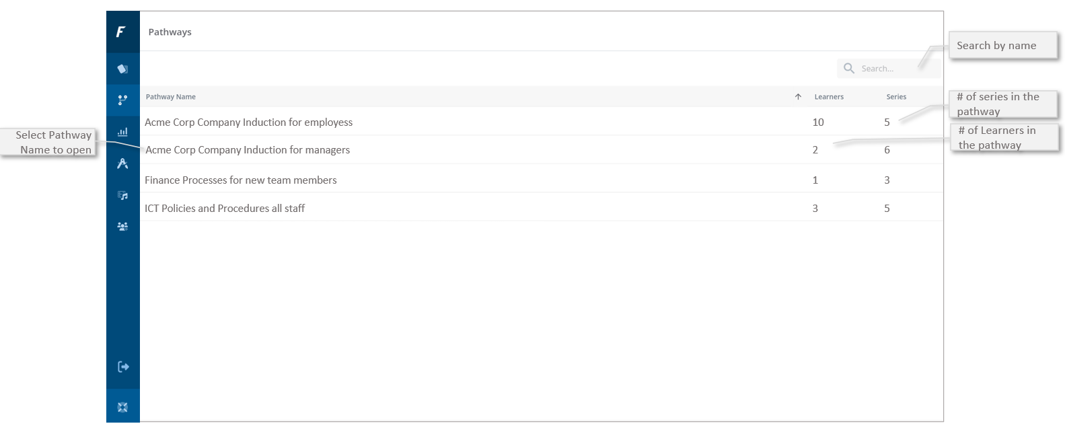Sort by Learners column header

click(x=829, y=97)
